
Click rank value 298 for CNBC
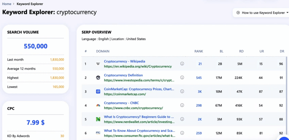(x=199, y=105)
